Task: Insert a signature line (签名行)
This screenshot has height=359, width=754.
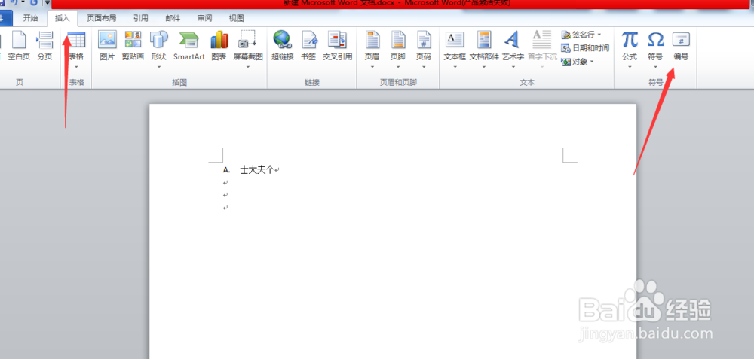Action: pos(581,35)
